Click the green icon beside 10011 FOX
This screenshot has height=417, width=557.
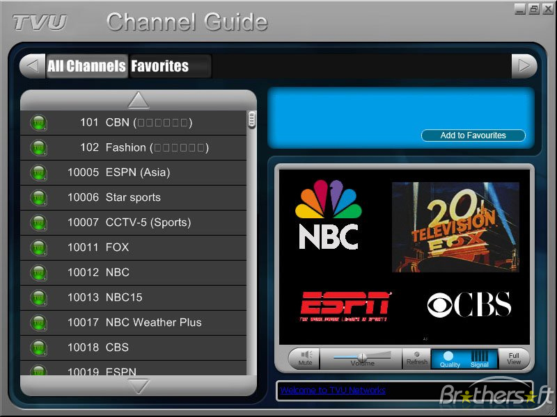39,248
